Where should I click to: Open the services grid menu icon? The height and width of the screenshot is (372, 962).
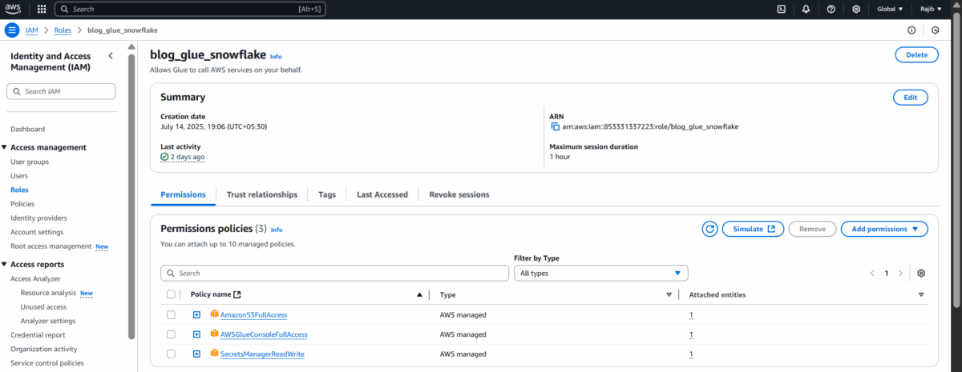42,9
